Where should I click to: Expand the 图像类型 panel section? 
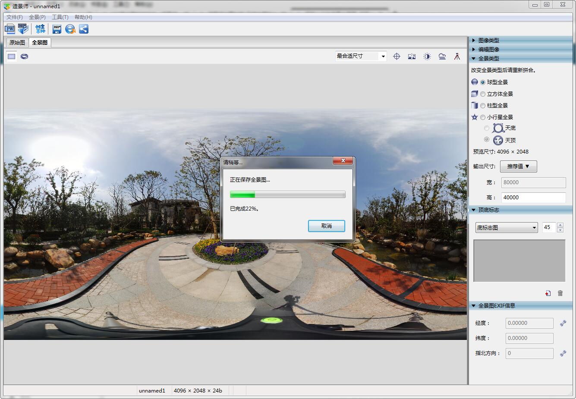click(x=488, y=40)
